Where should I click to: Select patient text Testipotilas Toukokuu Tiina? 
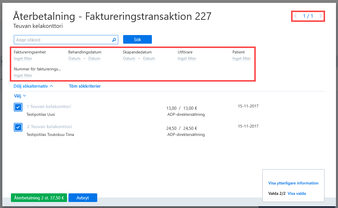(x=50, y=134)
